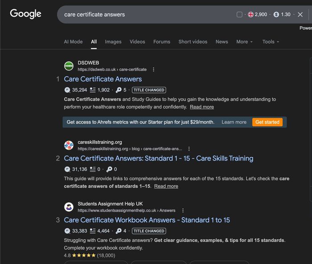This screenshot has height=264, width=312.
Task: Open Care Certificate Workbook Answers result
Action: tap(147, 220)
